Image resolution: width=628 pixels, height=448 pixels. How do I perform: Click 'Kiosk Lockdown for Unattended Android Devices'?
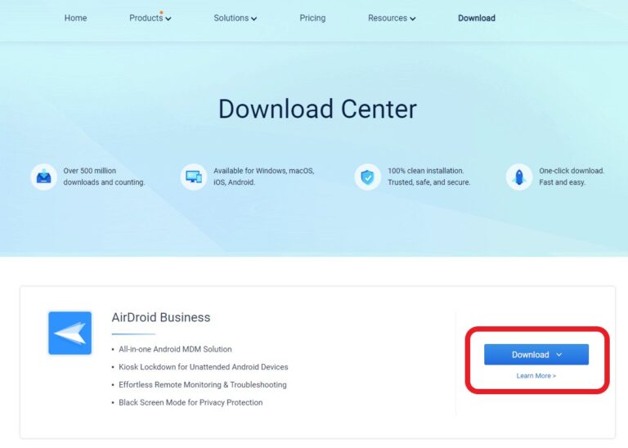(x=204, y=367)
